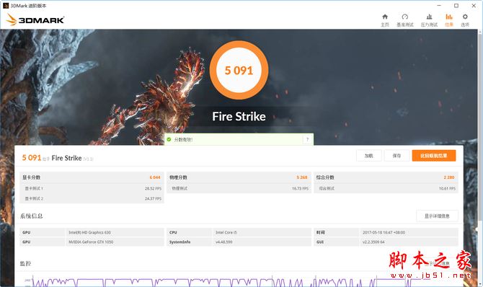Click the large Fire Strike title over the artwork
The image size is (483, 287).
click(239, 117)
